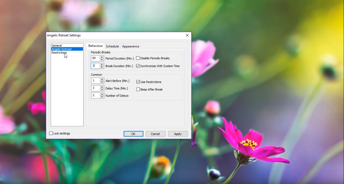
Task: Uncheck Synchronize With System Time
Action: tap(138, 66)
